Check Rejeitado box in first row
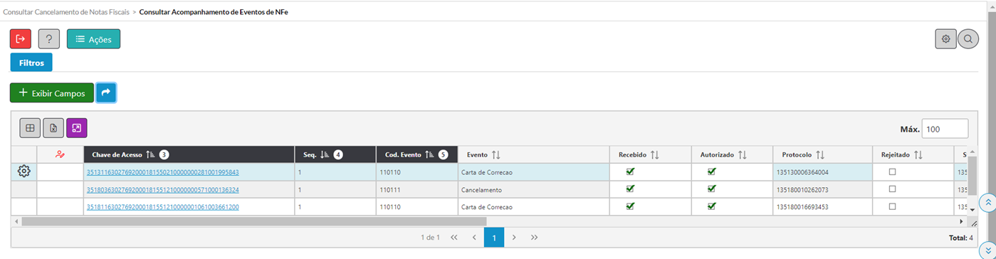This screenshot has width=996, height=259. [x=893, y=172]
